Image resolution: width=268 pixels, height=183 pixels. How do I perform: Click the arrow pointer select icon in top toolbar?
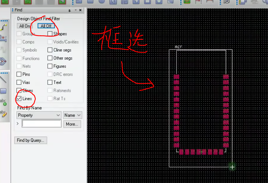click(x=113, y=2)
